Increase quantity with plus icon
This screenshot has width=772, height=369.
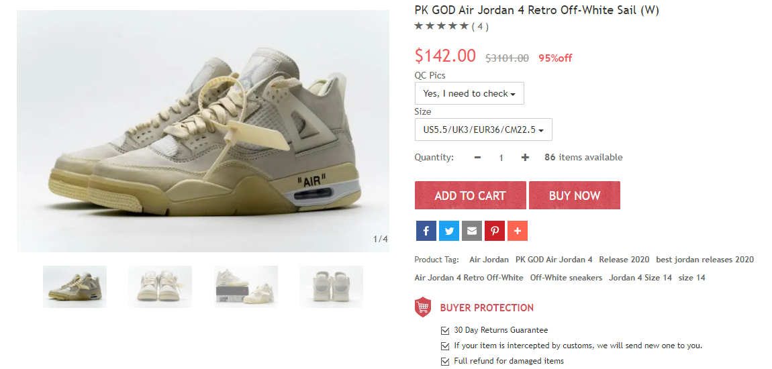coord(525,158)
